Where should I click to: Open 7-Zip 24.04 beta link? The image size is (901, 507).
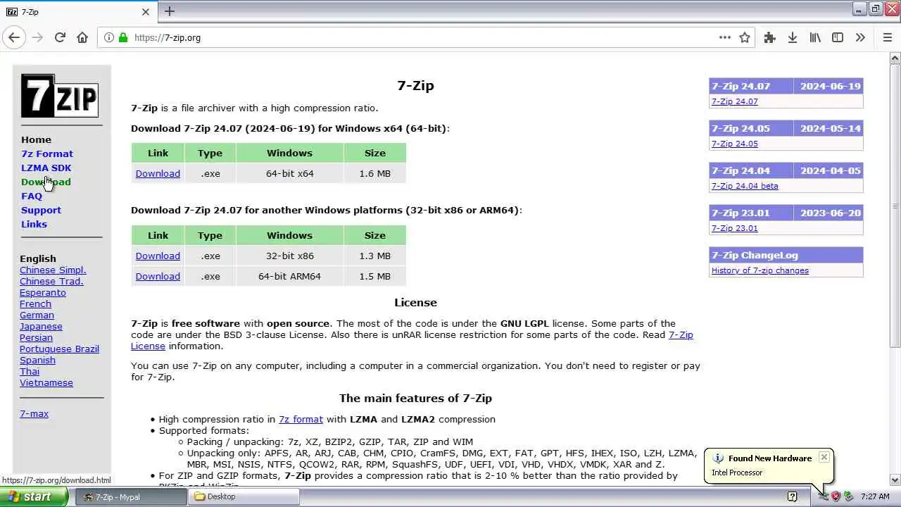[745, 186]
